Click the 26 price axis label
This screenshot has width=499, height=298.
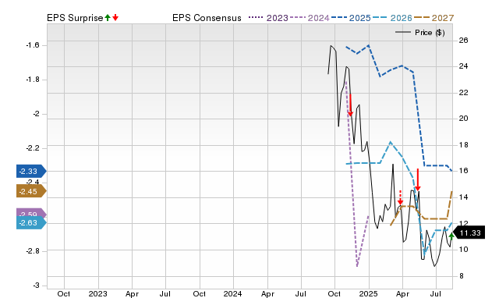[463, 40]
